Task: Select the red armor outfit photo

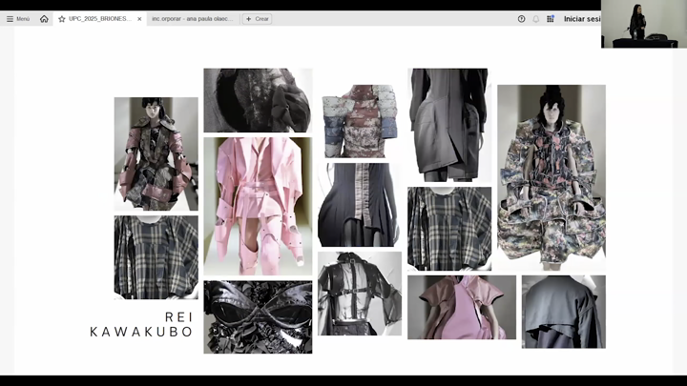Action: (156, 153)
